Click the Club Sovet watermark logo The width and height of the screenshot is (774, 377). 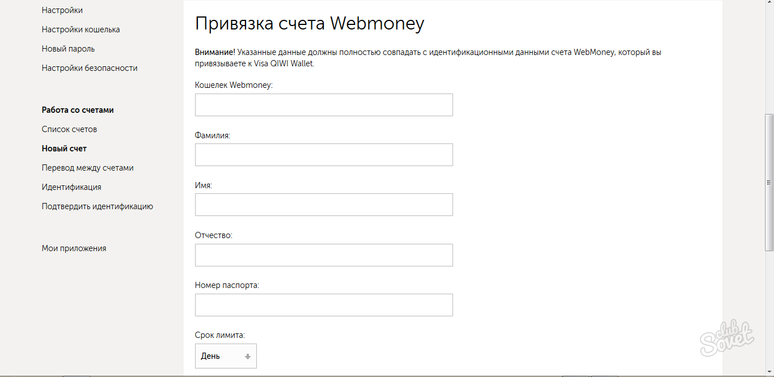click(x=728, y=338)
